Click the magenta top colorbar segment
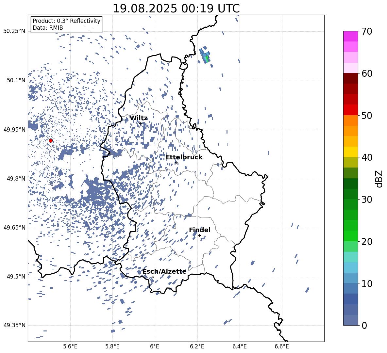387x353 pixels. [350, 36]
